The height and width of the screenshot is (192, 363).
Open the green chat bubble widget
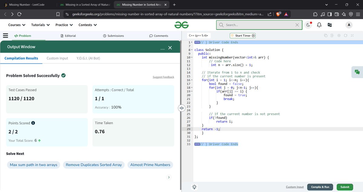pyautogui.click(x=357, y=72)
